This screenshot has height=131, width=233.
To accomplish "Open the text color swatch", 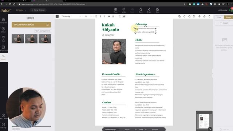I will pyautogui.click(x=57, y=16).
